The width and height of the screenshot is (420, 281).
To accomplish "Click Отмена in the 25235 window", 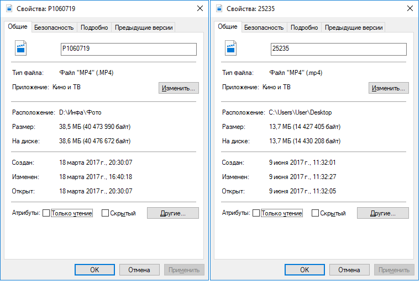I will coord(349,270).
